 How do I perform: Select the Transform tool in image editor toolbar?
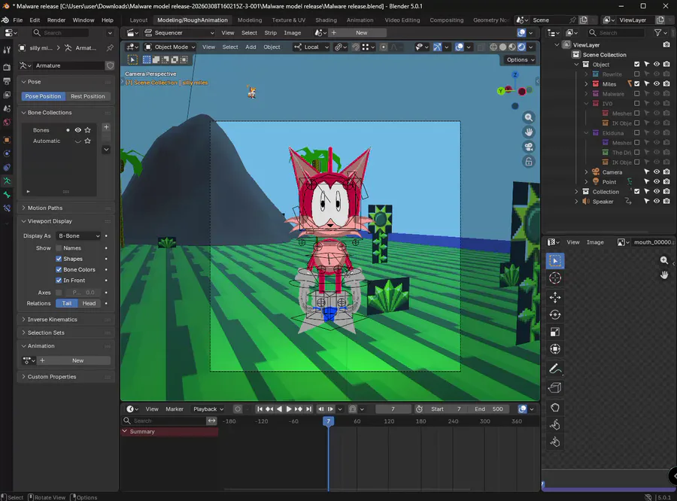(555, 349)
